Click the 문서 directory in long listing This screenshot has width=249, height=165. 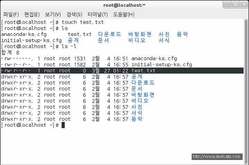coord(137,89)
